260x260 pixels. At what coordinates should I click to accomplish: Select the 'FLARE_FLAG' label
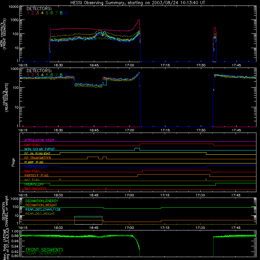34,162
